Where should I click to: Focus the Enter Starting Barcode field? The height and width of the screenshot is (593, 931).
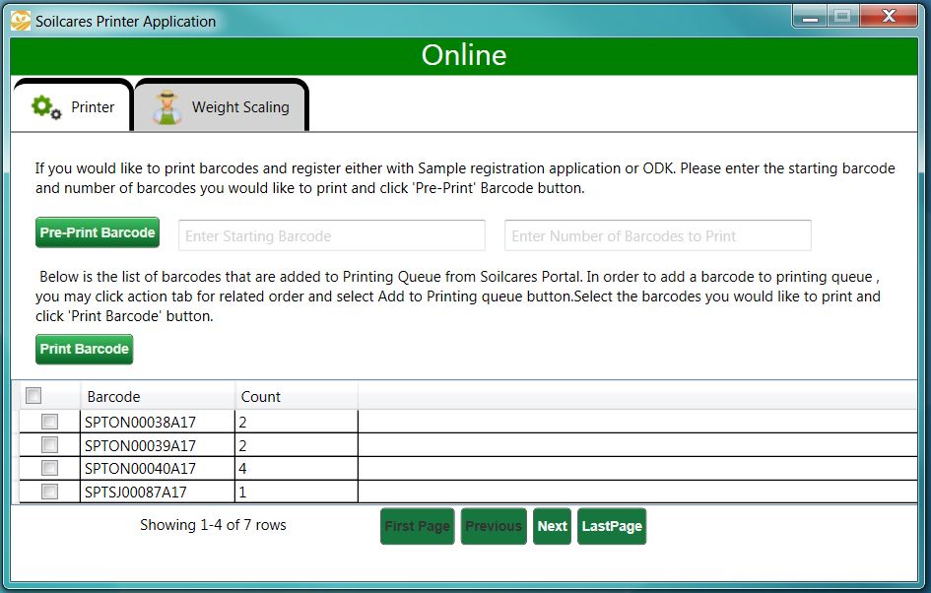(x=332, y=235)
